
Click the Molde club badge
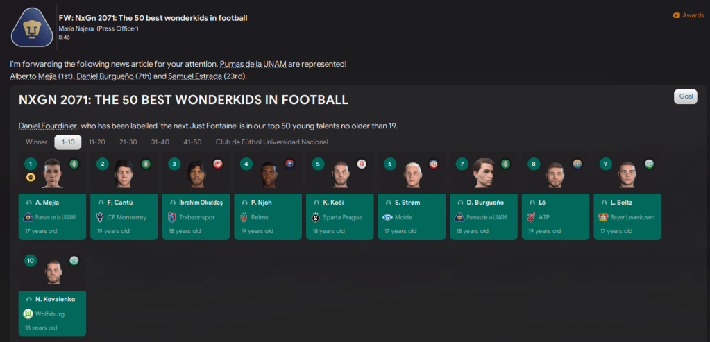pos(387,217)
